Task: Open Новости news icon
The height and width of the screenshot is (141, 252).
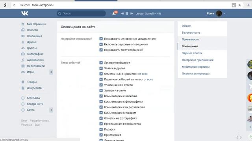Action: [23, 30]
